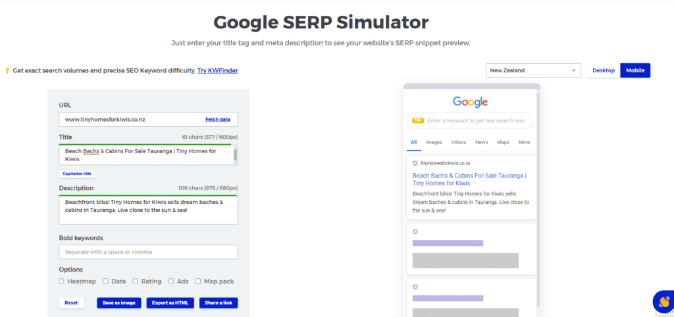Click the Title field scrollbar
674x317 pixels.
tap(235, 155)
